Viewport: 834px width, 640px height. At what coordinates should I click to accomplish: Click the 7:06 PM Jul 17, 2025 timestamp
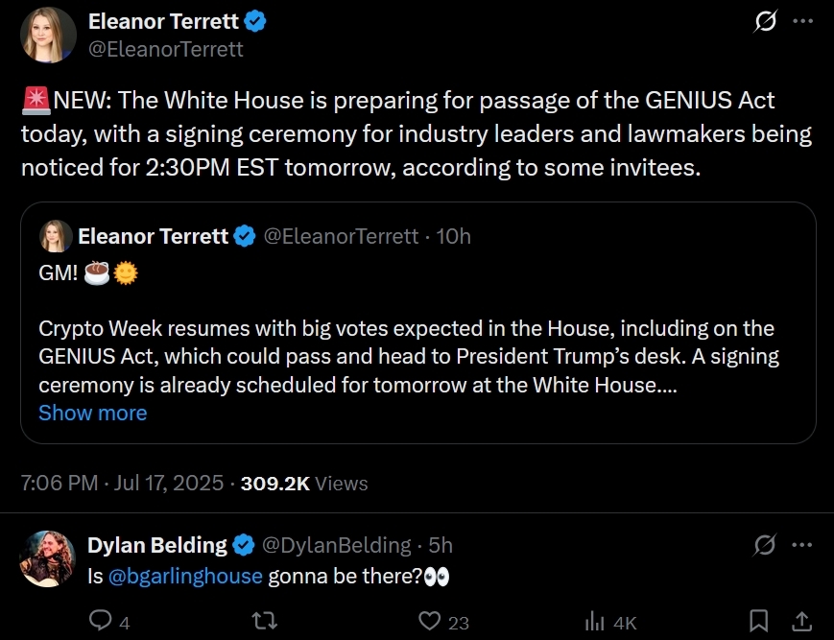122,484
